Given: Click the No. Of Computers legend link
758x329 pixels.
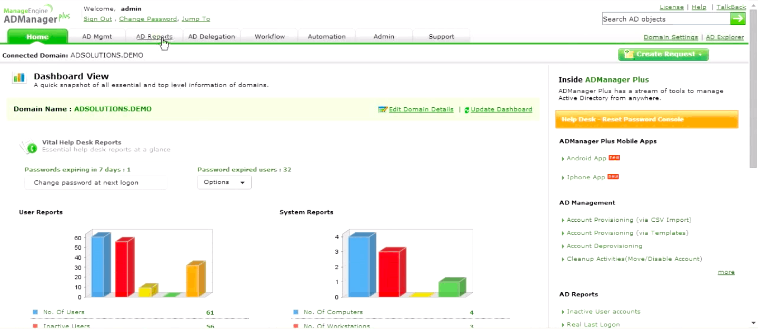Looking at the screenshot, I should pyautogui.click(x=333, y=312).
